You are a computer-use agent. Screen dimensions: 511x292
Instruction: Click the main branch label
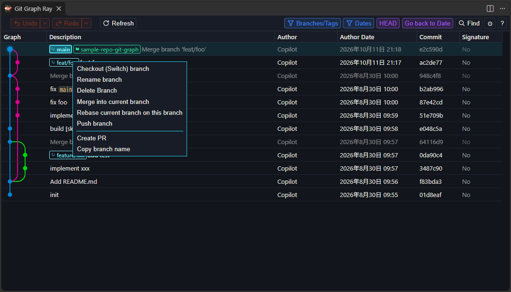(x=61, y=50)
